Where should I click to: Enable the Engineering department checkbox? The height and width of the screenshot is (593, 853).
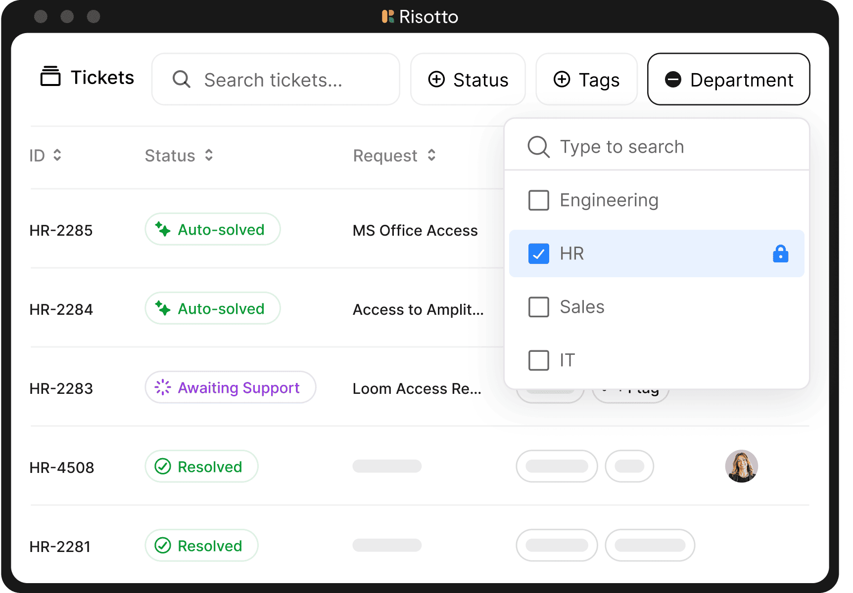(538, 200)
